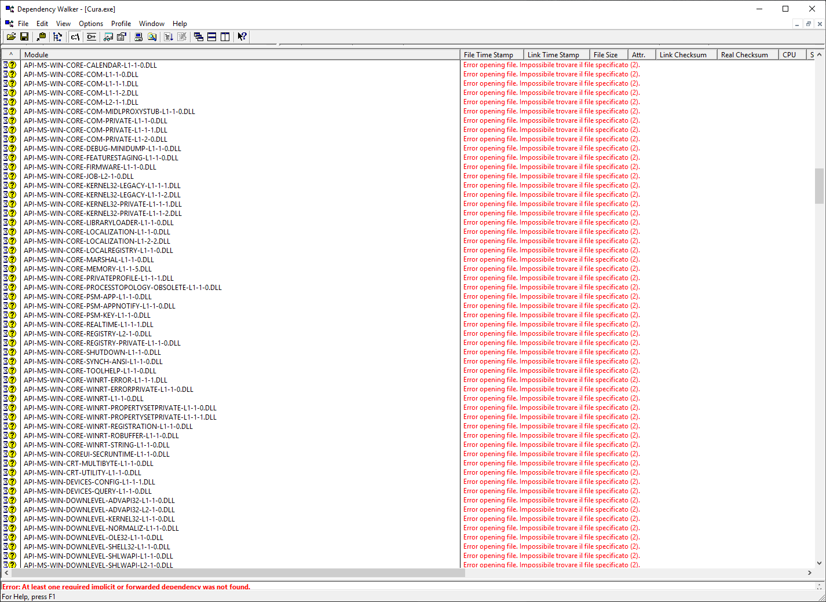
Task: Toggle auto expand of the module tree
Action: coord(57,36)
